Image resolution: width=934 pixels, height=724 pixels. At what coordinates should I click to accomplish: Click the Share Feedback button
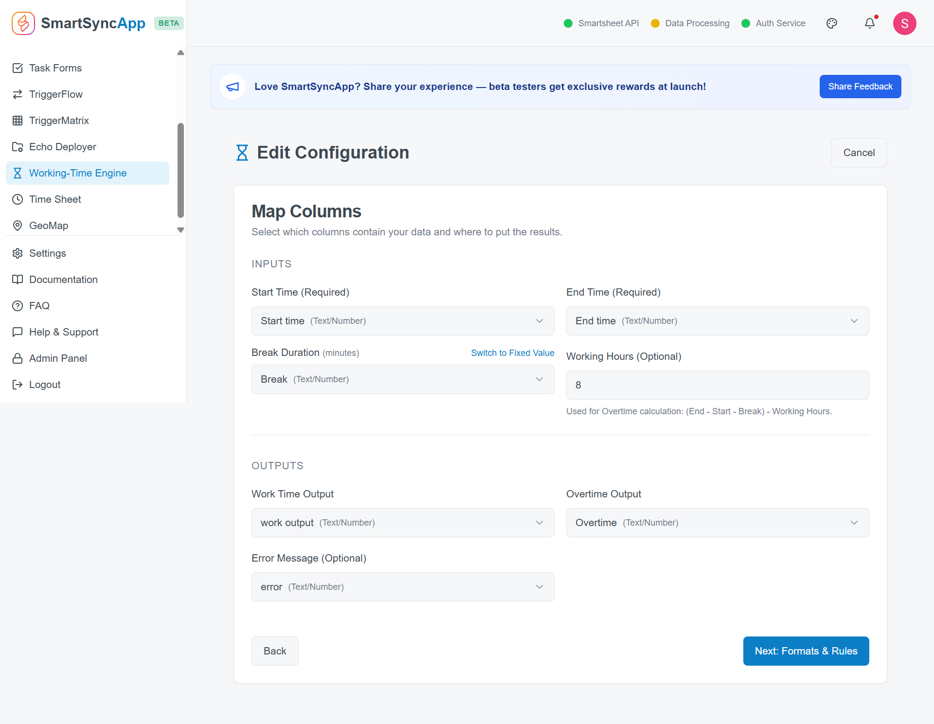pyautogui.click(x=860, y=87)
